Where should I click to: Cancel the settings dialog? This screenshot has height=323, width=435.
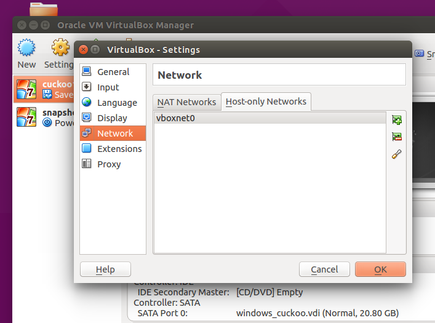click(x=324, y=269)
